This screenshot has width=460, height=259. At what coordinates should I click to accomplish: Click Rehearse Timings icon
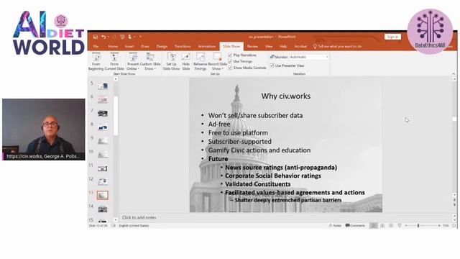[x=201, y=57]
